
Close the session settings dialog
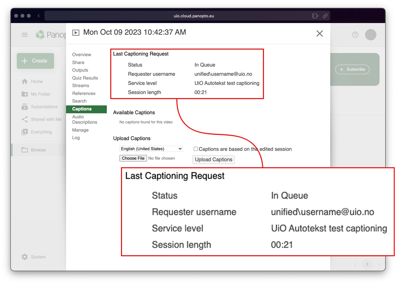tap(320, 33)
